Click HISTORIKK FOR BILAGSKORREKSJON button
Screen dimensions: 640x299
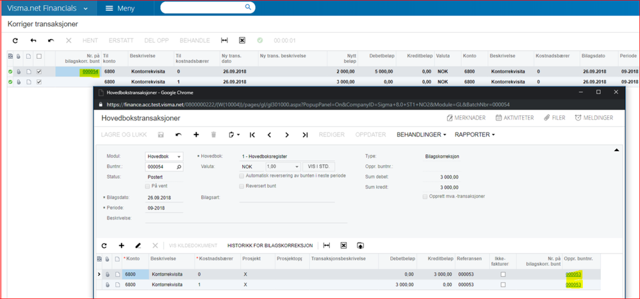[x=270, y=246]
